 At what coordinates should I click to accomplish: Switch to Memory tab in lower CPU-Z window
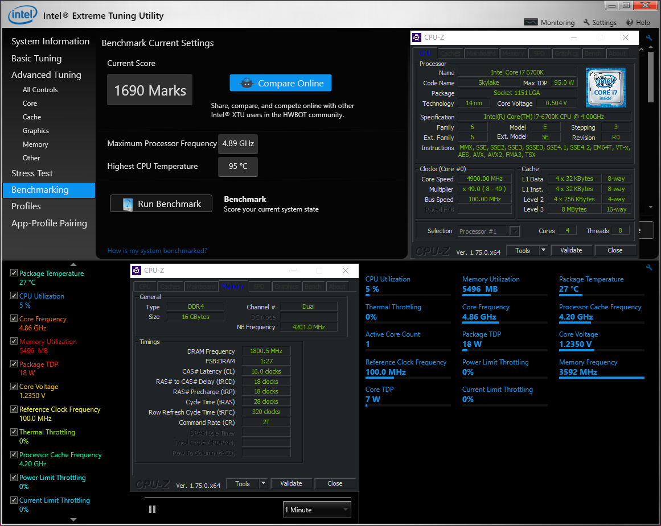tap(233, 287)
